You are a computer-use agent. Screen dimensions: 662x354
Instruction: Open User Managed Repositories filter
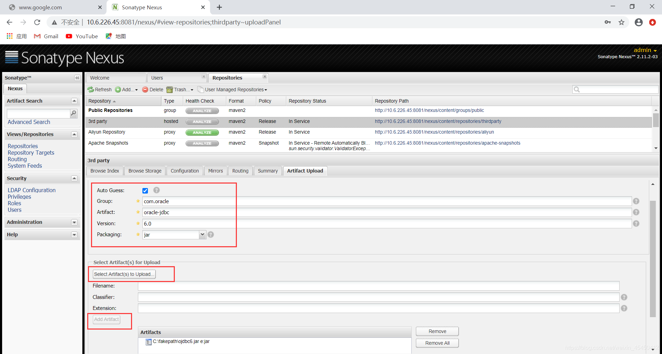[232, 90]
